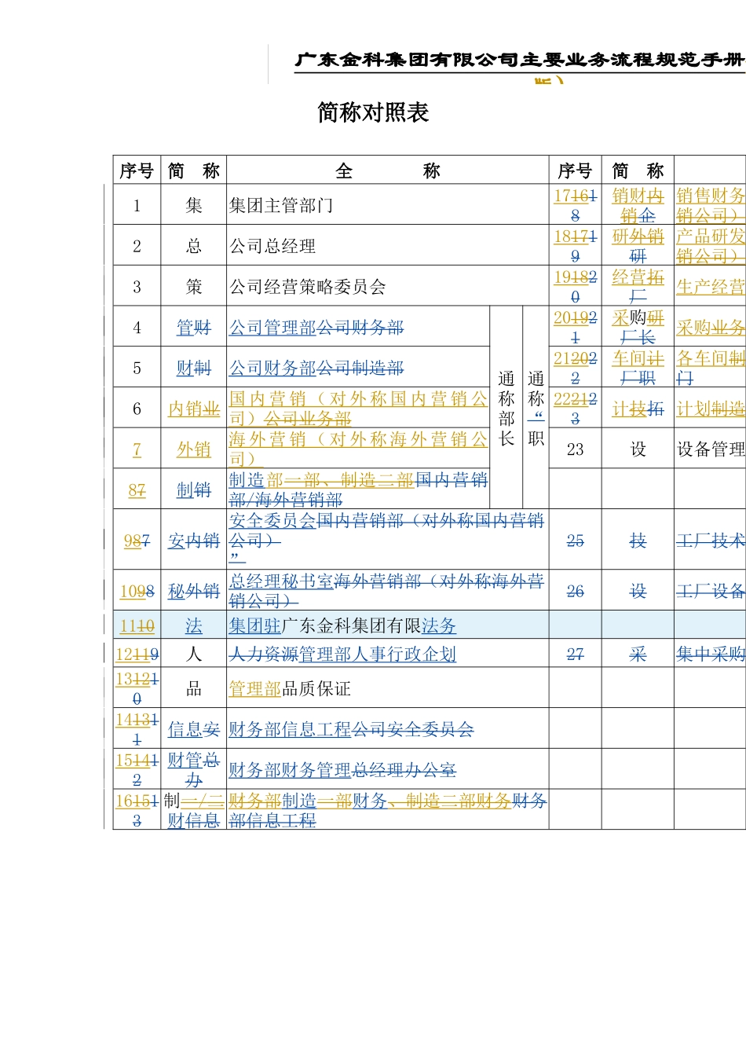
Task: Click the abbreviation 制销 in row 87
Action: 194,490
